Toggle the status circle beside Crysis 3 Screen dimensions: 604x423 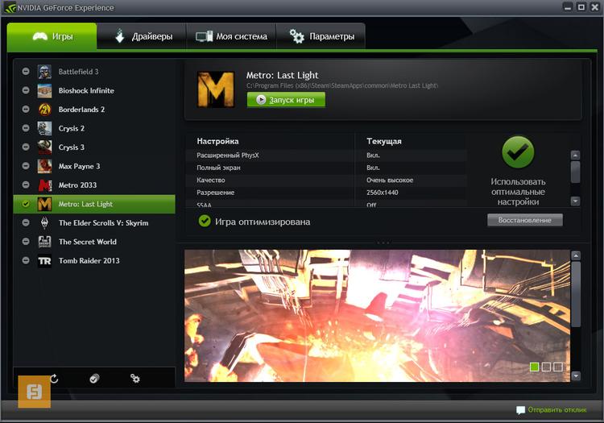[x=26, y=147]
